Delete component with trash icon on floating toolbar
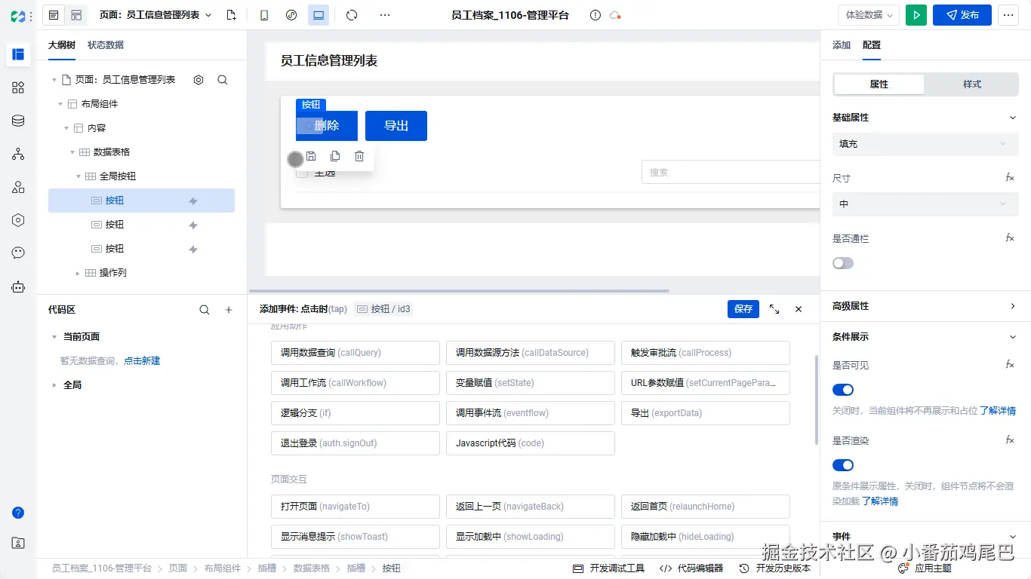Viewport: 1031px width, 579px height. (359, 156)
